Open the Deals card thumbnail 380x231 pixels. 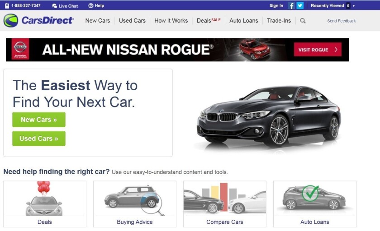[x=45, y=199]
